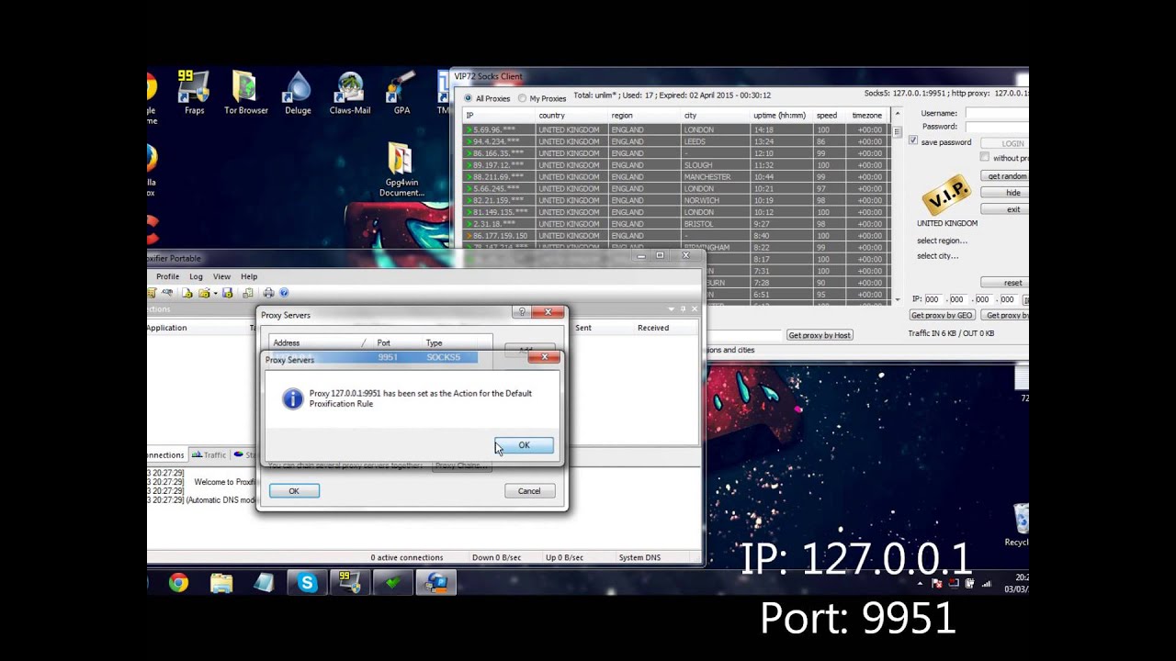Select proxy row 82.21.159.*** NORWICH
Screen dimensions: 1176x661
pos(675,200)
